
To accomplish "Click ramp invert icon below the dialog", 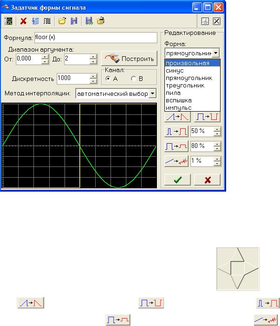I will 31,303.
